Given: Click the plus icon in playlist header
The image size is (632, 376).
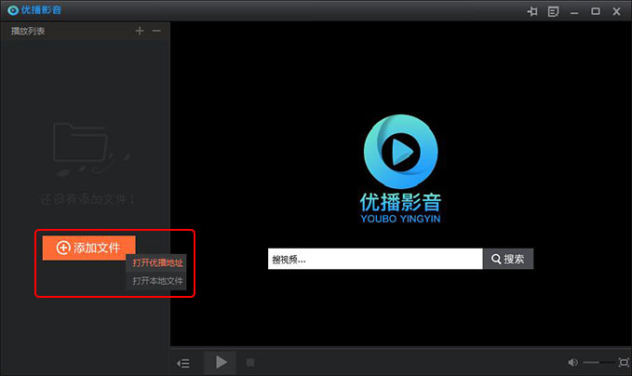Looking at the screenshot, I should pyautogui.click(x=140, y=31).
